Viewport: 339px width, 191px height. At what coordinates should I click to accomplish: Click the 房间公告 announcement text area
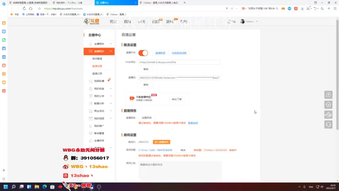click(x=180, y=170)
